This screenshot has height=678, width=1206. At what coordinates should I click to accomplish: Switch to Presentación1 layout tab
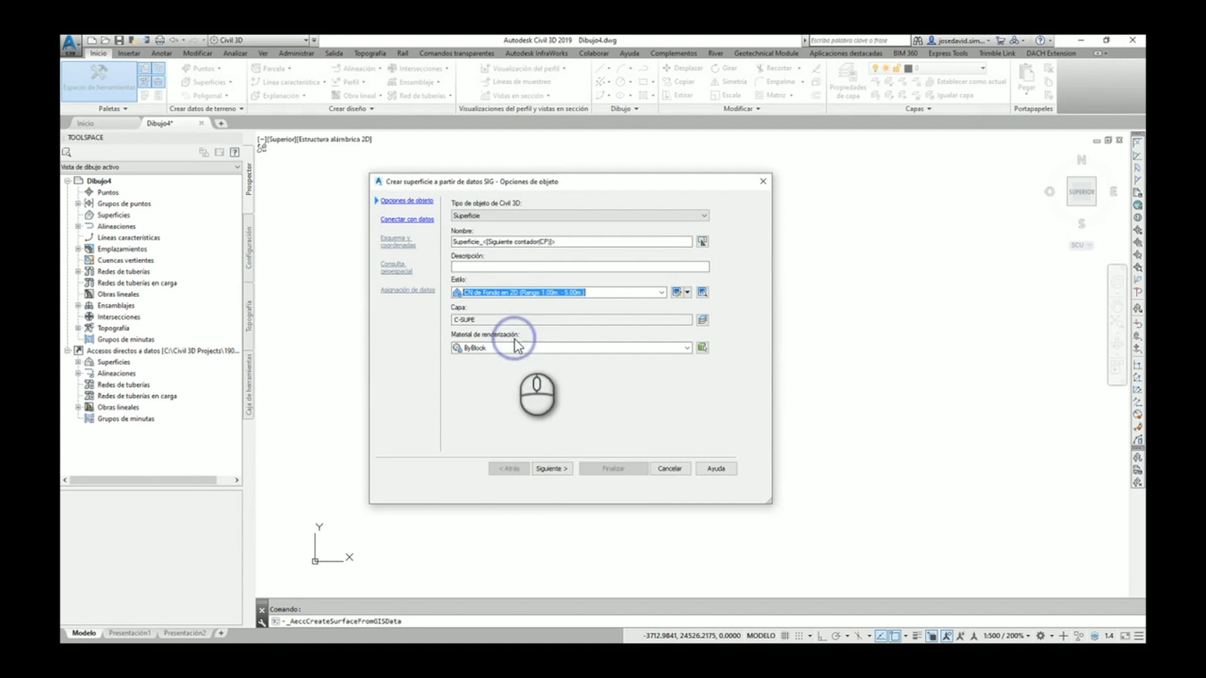[x=129, y=633]
